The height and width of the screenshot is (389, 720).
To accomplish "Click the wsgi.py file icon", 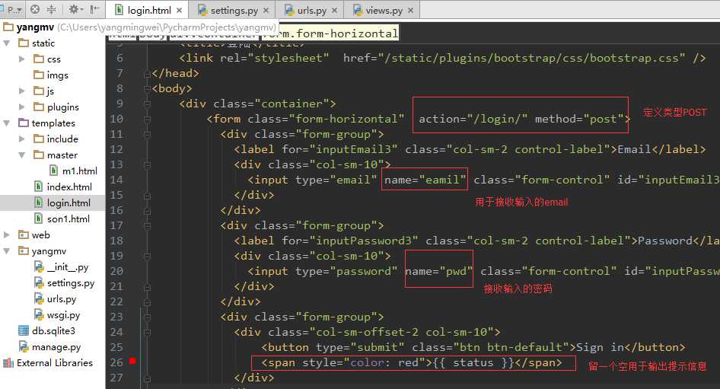I will (x=39, y=314).
